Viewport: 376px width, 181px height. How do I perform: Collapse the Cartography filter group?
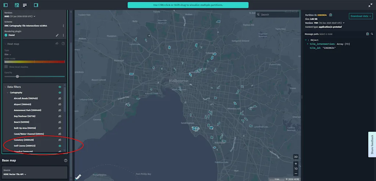[7, 93]
